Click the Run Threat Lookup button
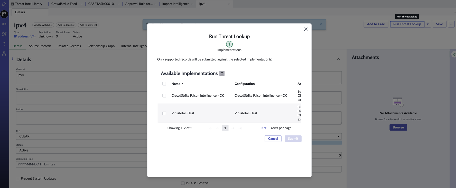 click(x=407, y=24)
